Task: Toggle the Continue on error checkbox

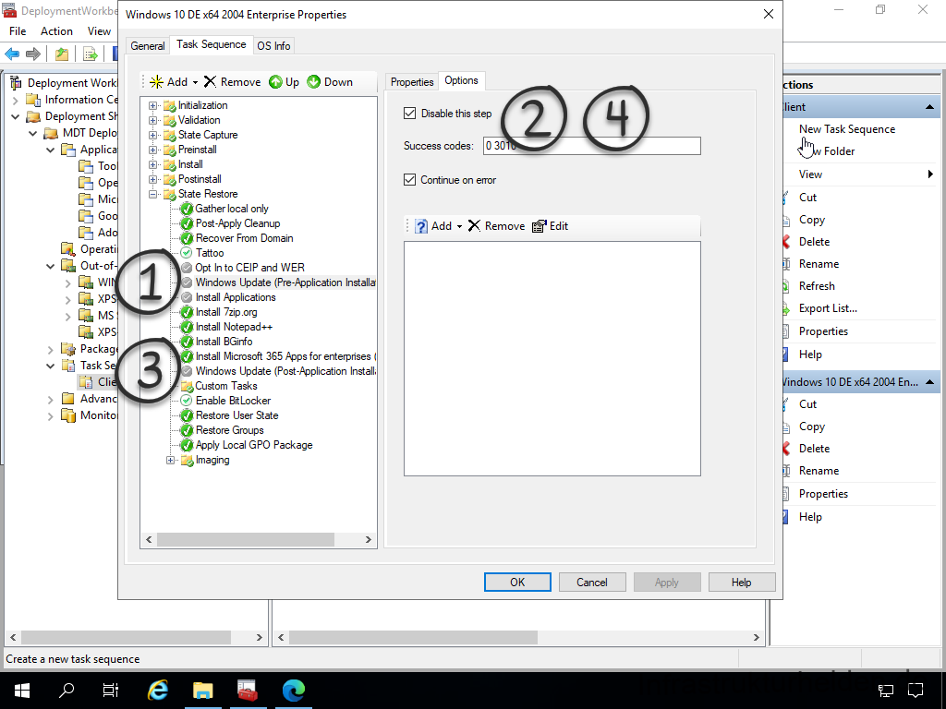Action: (x=409, y=180)
